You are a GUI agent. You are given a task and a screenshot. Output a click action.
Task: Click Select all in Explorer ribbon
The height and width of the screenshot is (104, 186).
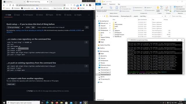coord(178,7)
